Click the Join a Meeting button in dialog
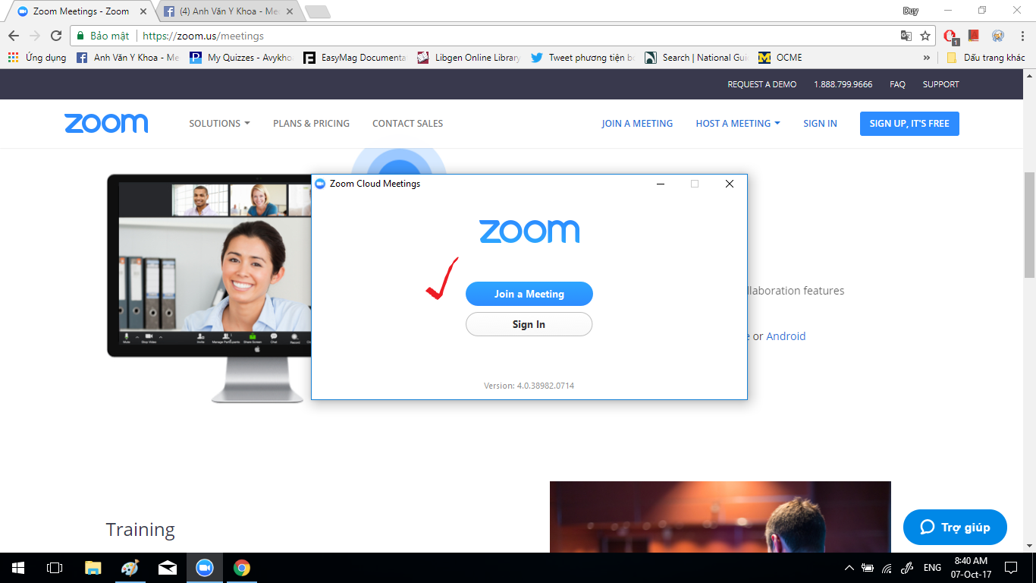This screenshot has height=583, width=1036. 529,294
